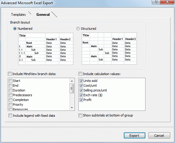Enable Show subtotals at bottom of group
175x143 pixels.
[80, 115]
